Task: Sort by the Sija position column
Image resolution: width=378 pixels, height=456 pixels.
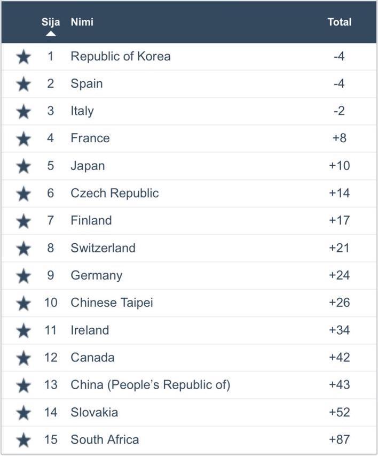Action: click(51, 22)
